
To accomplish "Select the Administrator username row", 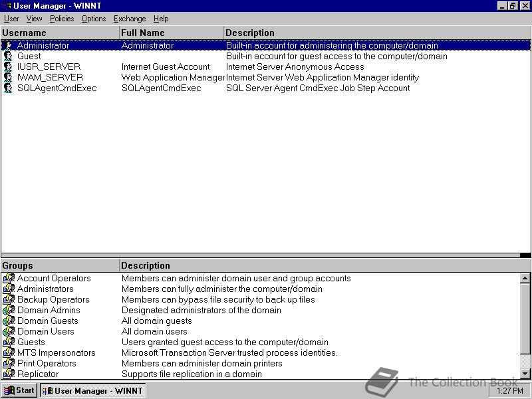I will 266,45.
